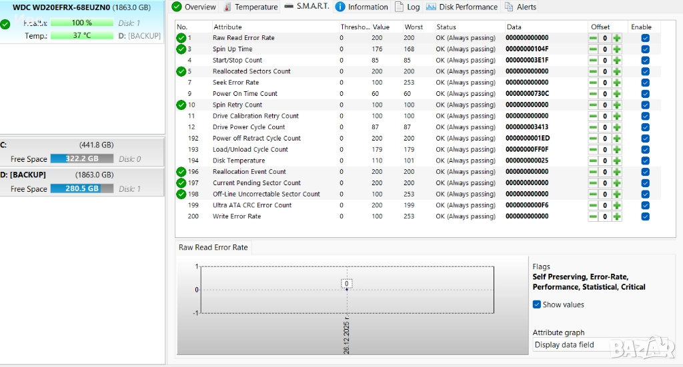Click green check icon beside Reallocated Sectors Count
Image resolution: width=683 pixels, height=367 pixels.
[181, 71]
